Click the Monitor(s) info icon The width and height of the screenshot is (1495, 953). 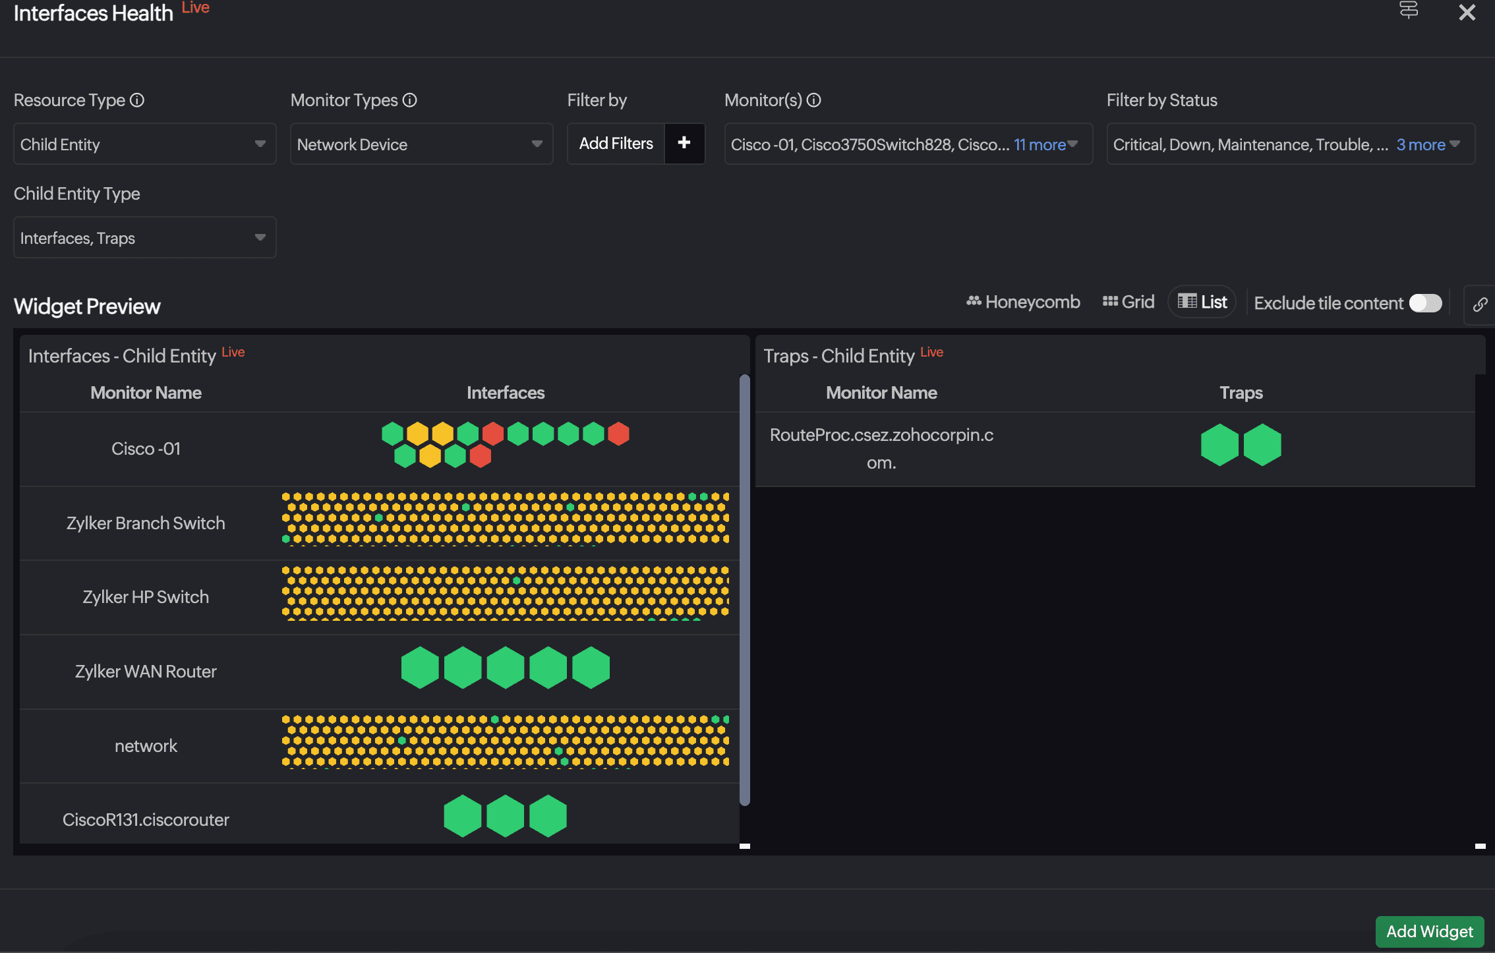click(x=814, y=100)
